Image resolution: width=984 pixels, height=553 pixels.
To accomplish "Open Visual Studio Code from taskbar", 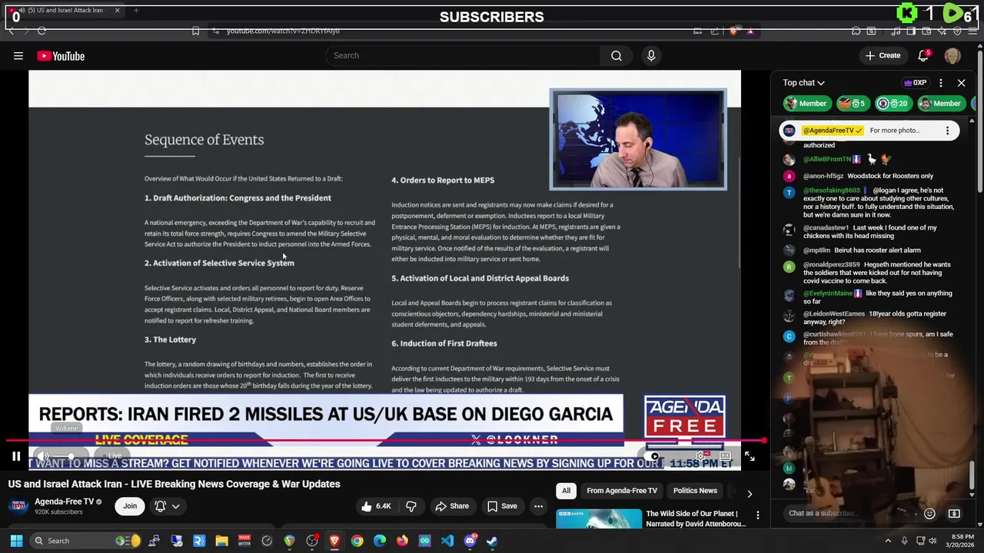I will (447, 541).
